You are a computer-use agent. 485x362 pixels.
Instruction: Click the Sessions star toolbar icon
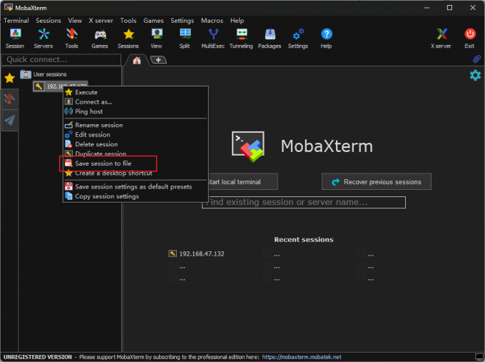point(128,39)
